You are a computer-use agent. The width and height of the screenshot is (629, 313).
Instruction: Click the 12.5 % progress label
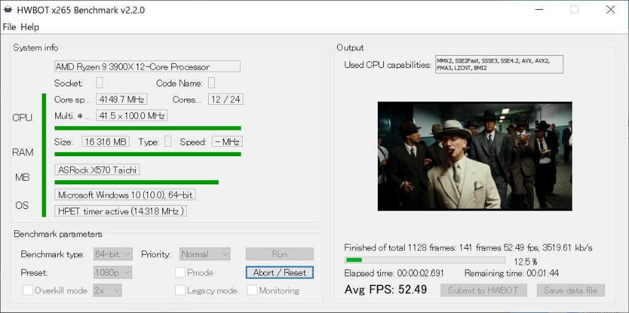526,262
